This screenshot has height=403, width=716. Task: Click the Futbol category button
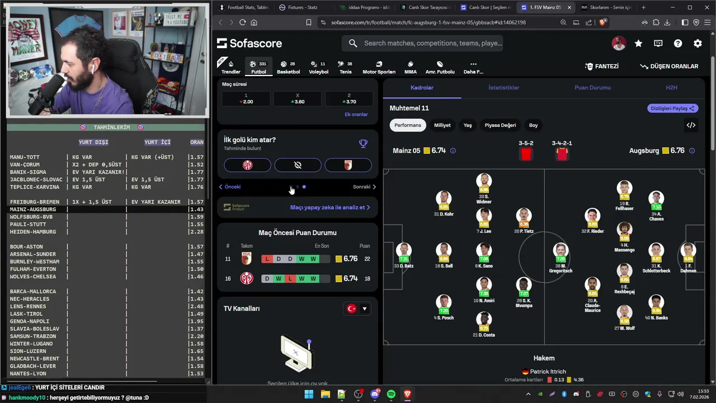coord(258,67)
